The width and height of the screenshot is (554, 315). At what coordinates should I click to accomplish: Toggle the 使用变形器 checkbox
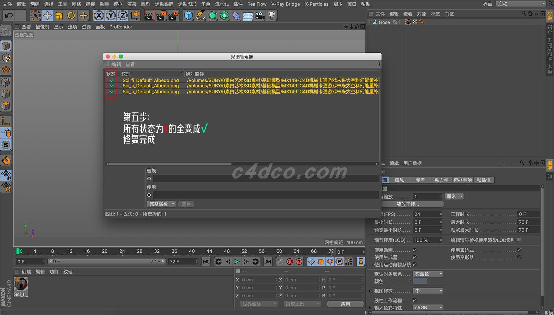pyautogui.click(x=519, y=257)
